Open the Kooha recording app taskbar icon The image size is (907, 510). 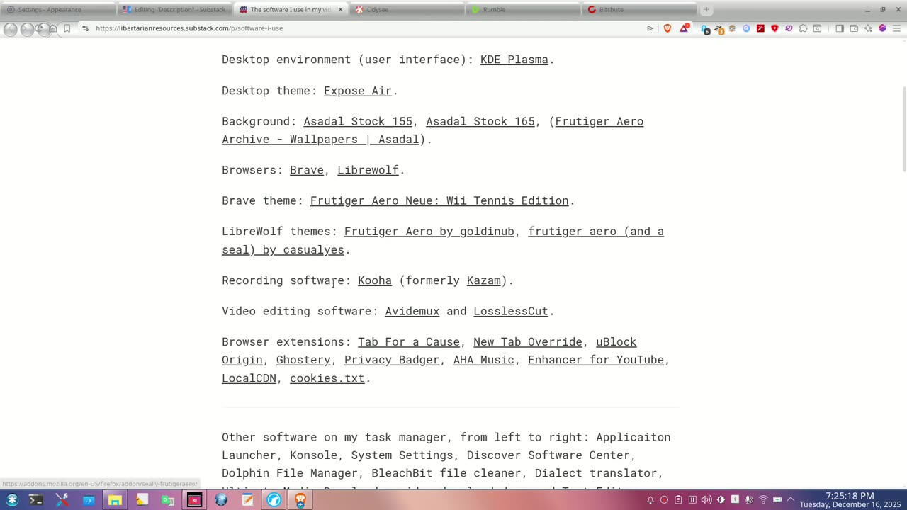194,500
